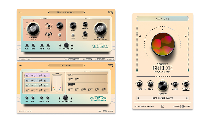Screen dimensions: 210x122
Task: Toggle the WARM silver button in Reverb
Action: coord(73,35)
